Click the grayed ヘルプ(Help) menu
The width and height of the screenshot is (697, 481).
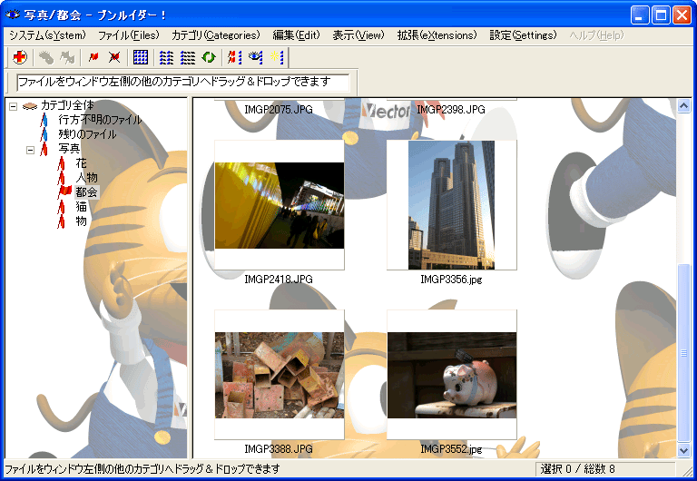[x=596, y=35]
